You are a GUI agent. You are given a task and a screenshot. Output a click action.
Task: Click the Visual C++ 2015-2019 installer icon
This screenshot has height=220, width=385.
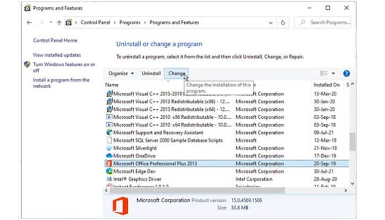tap(110, 93)
